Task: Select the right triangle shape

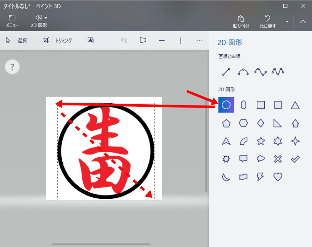Action: coord(278,123)
